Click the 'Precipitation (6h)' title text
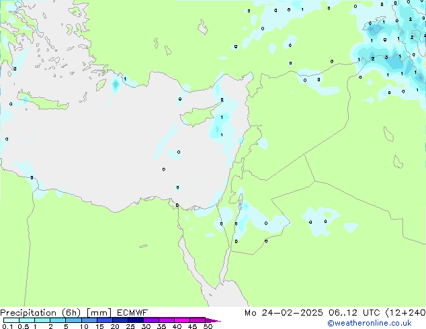Viewport: 426px width, 329px height. (40, 313)
